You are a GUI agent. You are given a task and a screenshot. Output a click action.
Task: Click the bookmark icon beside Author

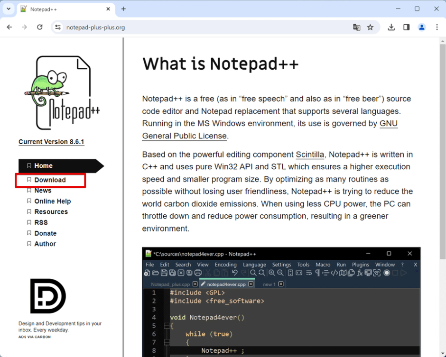coord(29,244)
